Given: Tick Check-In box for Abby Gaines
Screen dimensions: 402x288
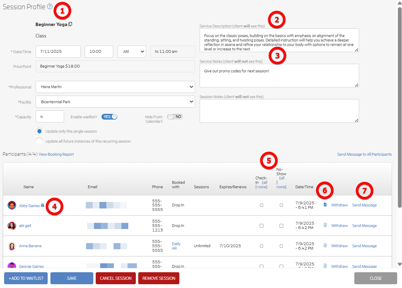Looking at the screenshot, I should pos(261,205).
